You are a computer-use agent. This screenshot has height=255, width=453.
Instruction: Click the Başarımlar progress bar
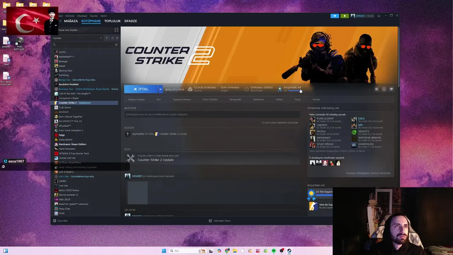295,91
